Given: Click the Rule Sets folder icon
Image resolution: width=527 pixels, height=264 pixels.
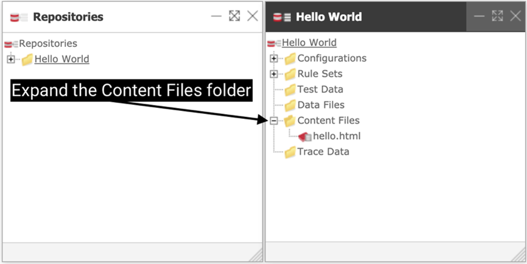Looking at the screenshot, I should coord(290,74).
